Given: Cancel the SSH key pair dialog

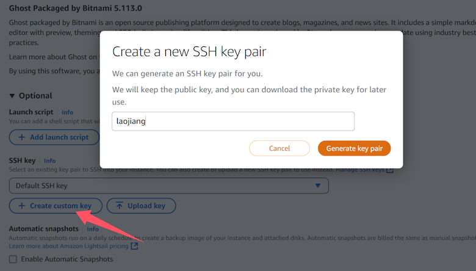Looking at the screenshot, I should click(x=279, y=148).
